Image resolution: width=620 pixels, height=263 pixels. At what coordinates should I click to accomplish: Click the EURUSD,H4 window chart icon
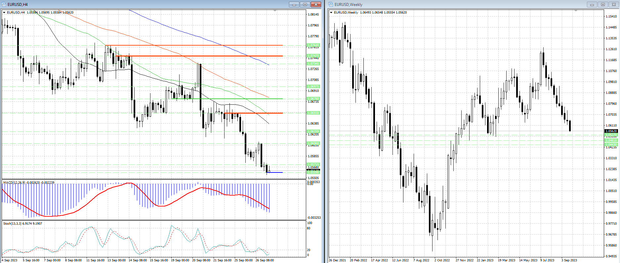click(4, 4)
